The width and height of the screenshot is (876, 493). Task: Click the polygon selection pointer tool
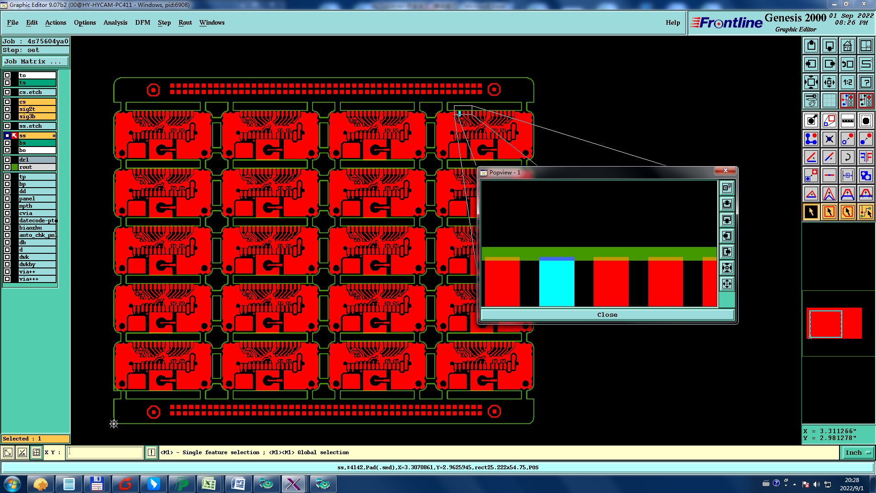pos(847,212)
